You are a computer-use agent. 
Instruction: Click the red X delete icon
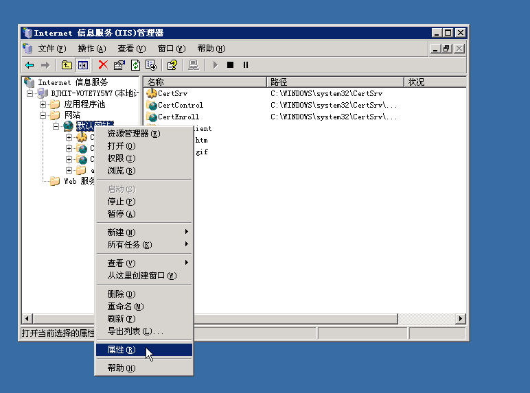click(103, 65)
